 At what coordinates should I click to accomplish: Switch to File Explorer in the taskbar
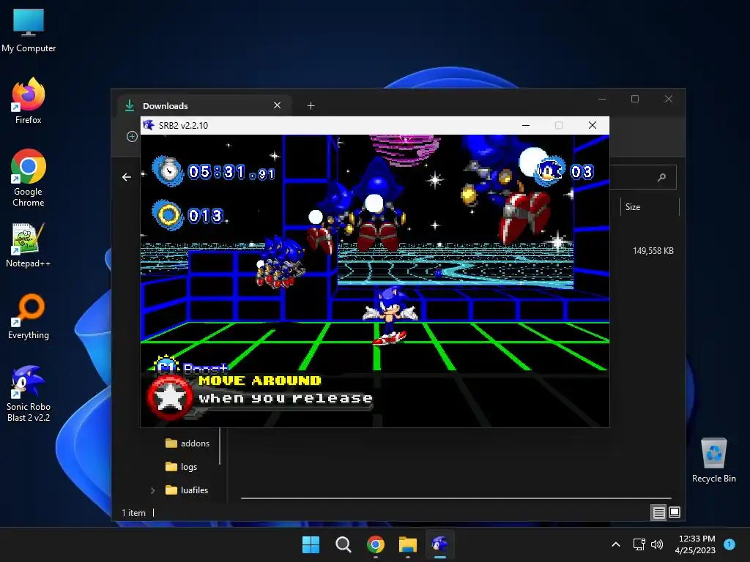tap(408, 544)
